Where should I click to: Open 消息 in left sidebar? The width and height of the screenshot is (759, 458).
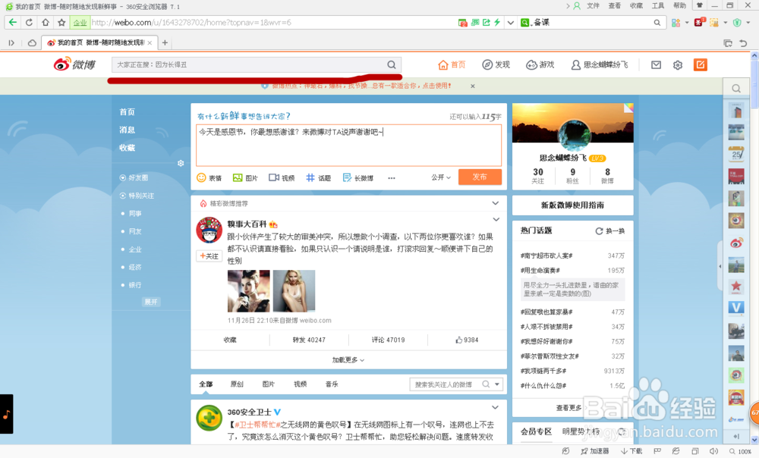(128, 130)
